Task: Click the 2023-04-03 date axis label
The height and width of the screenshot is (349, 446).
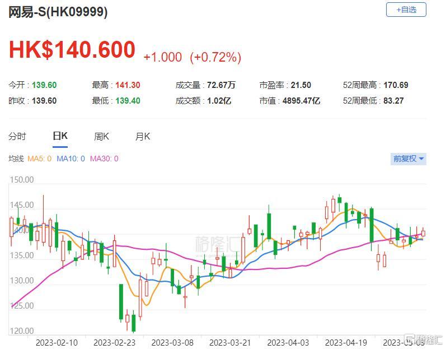Action: (288, 343)
